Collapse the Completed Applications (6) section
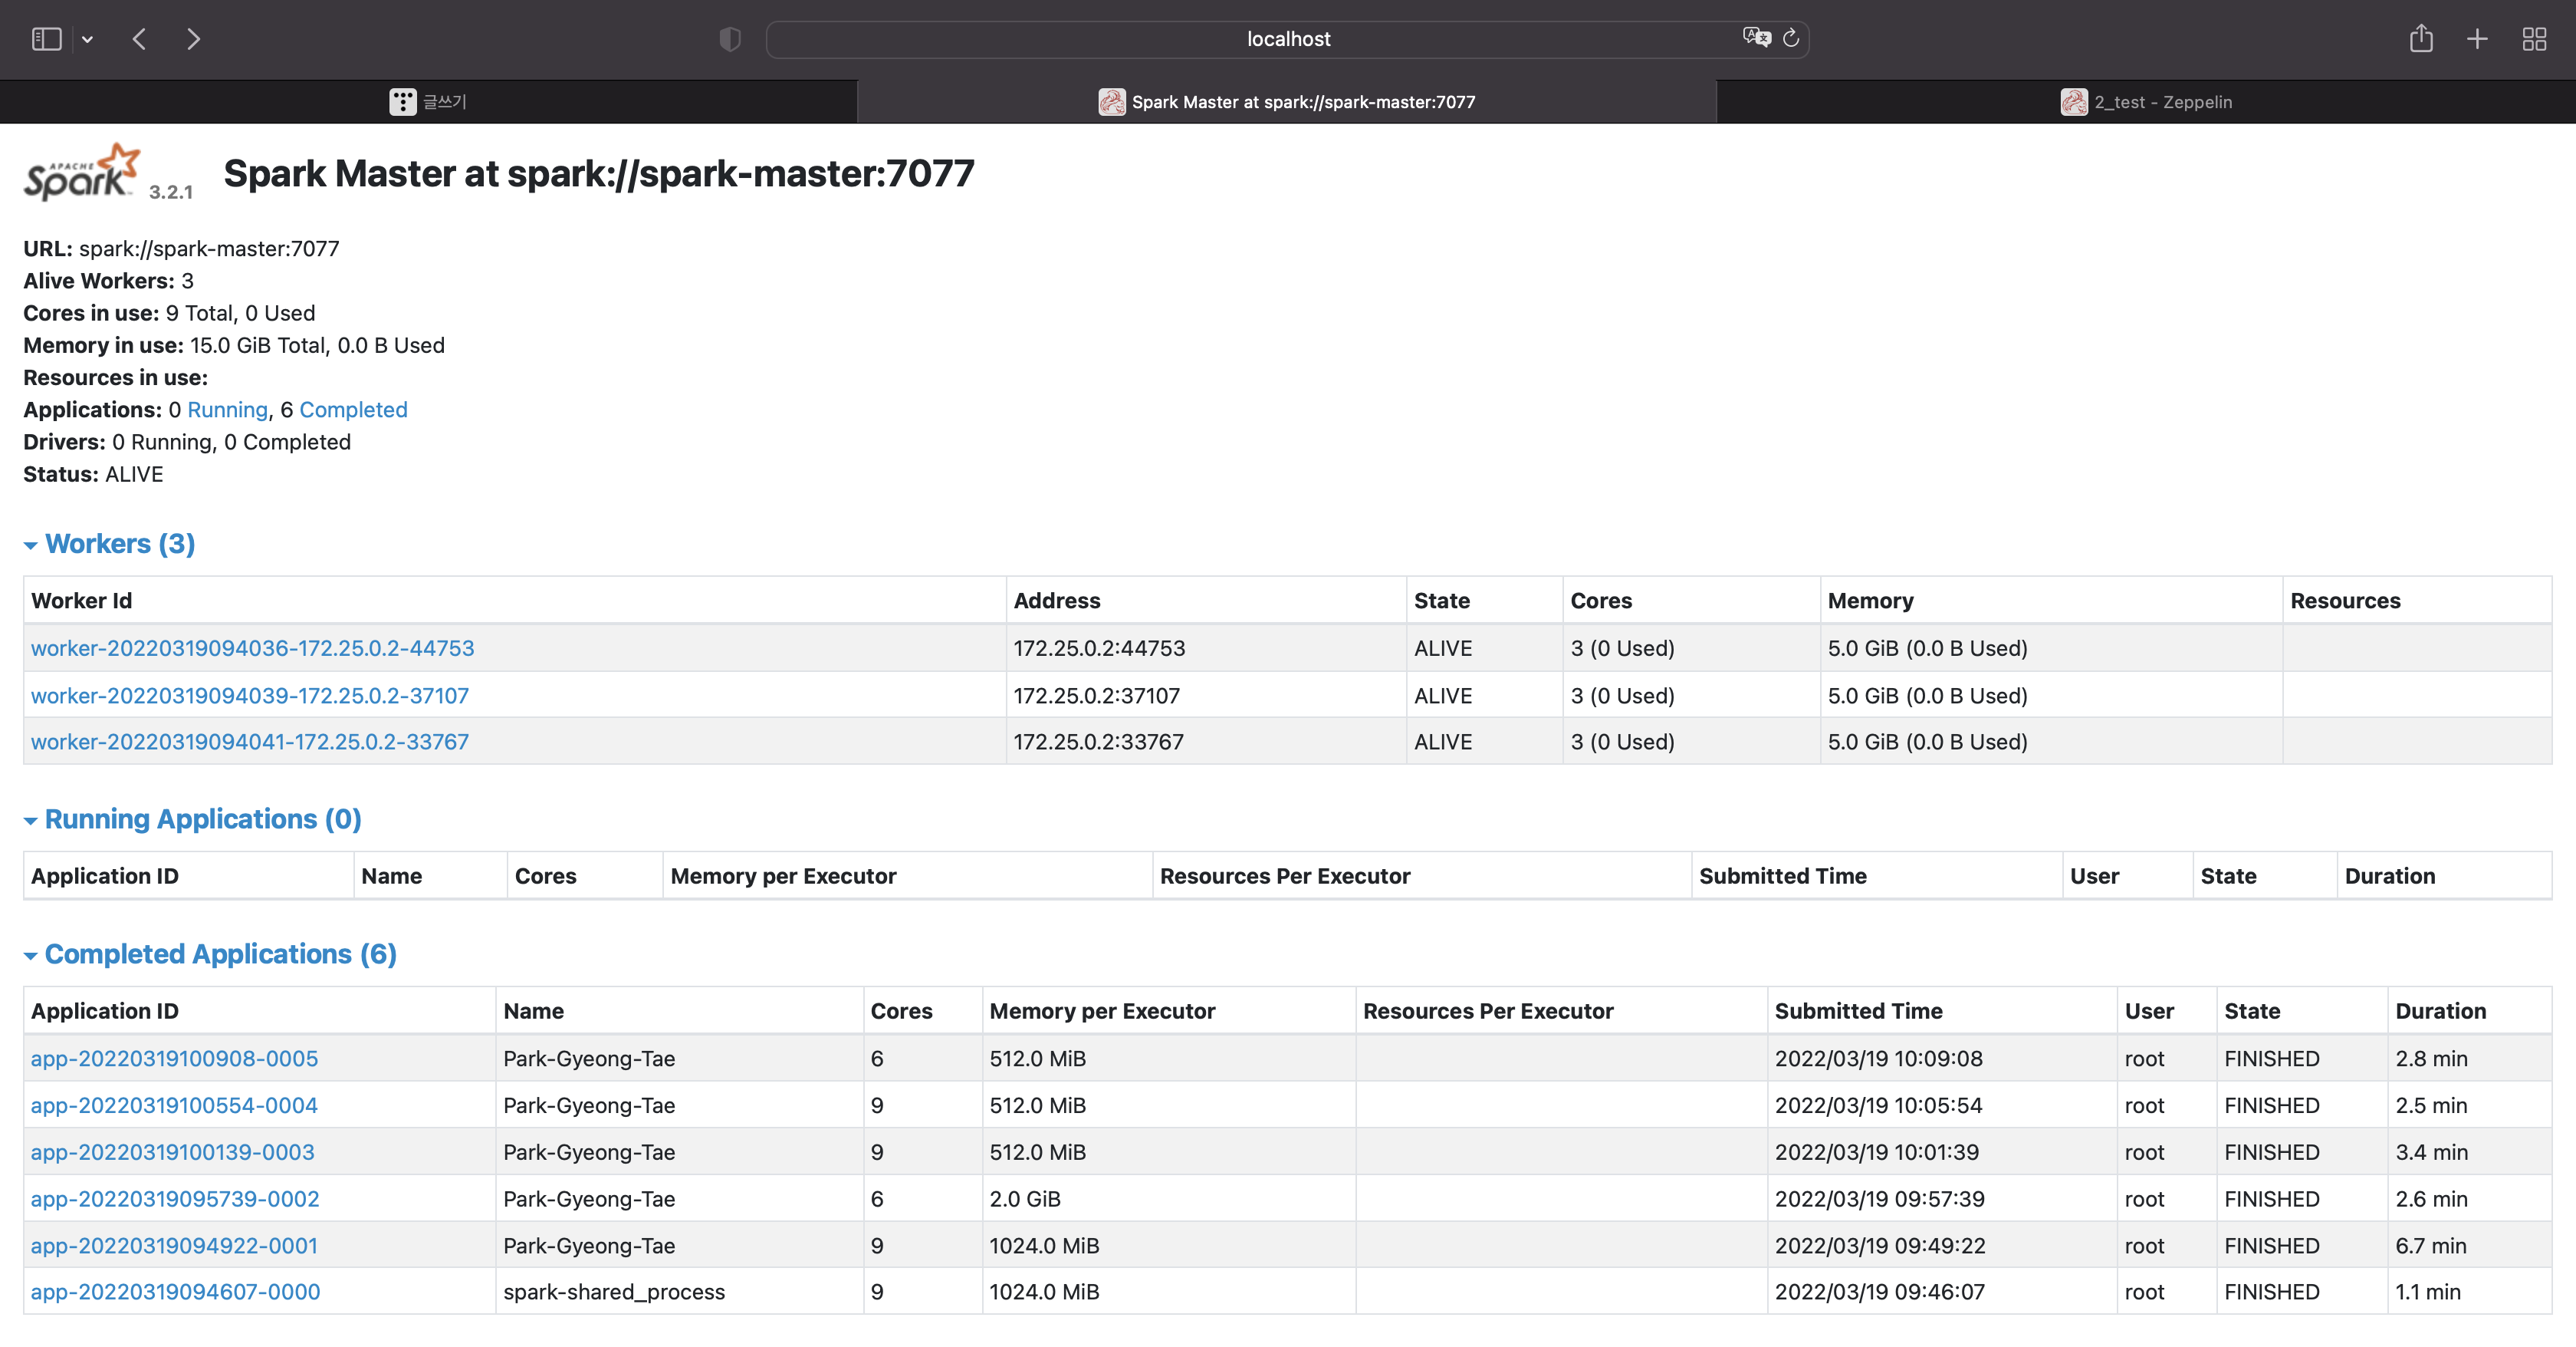 click(210, 953)
